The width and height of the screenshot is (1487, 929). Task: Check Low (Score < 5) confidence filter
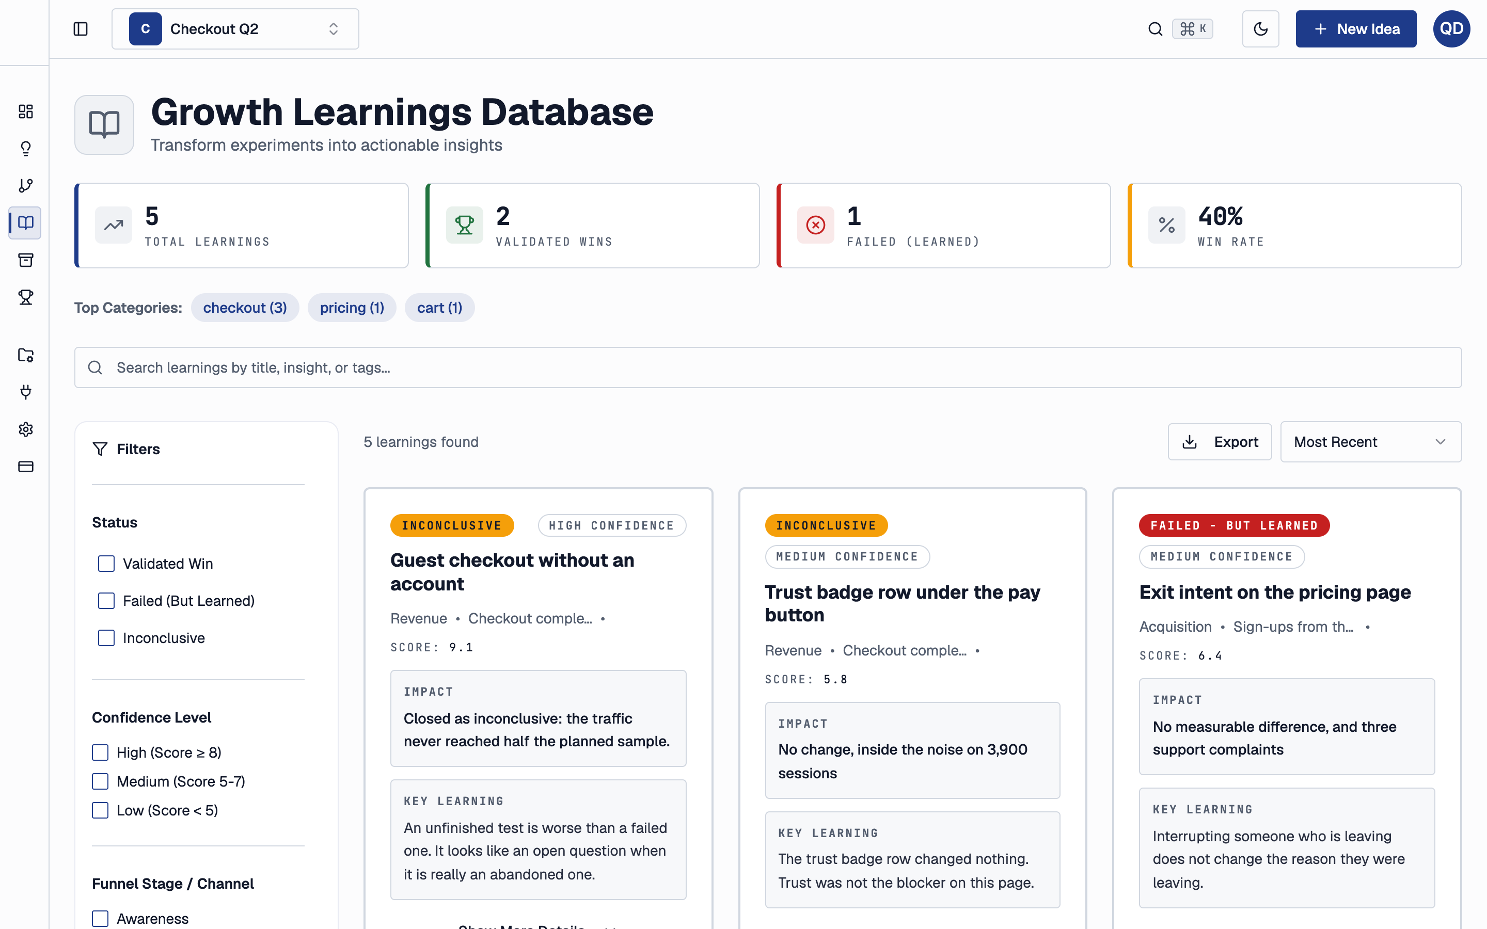[x=100, y=810]
